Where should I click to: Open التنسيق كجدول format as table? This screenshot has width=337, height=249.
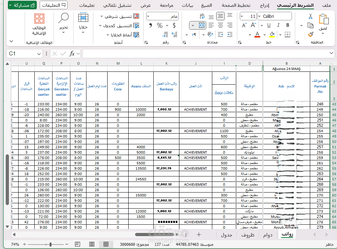[119, 26]
